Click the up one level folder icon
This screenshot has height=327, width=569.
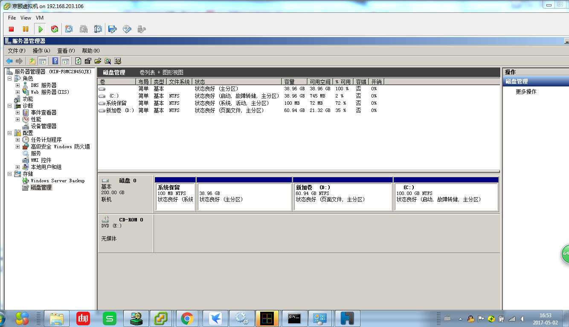32,61
